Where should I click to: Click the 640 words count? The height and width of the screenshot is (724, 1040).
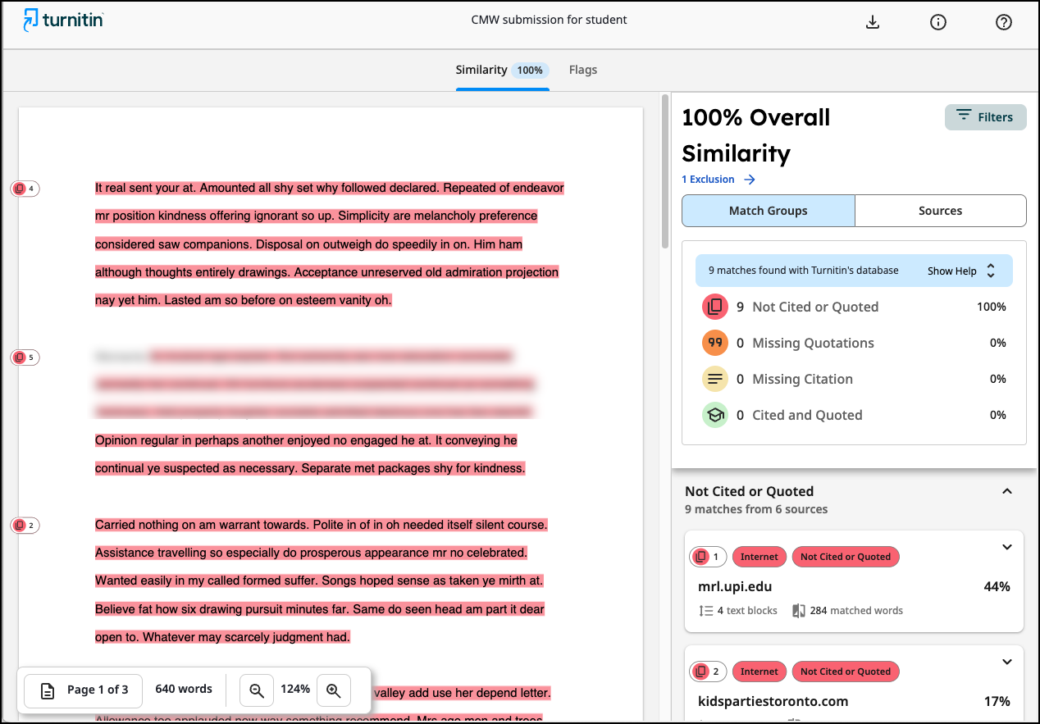click(184, 690)
